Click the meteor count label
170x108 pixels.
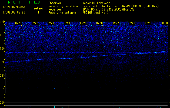(38, 8)
